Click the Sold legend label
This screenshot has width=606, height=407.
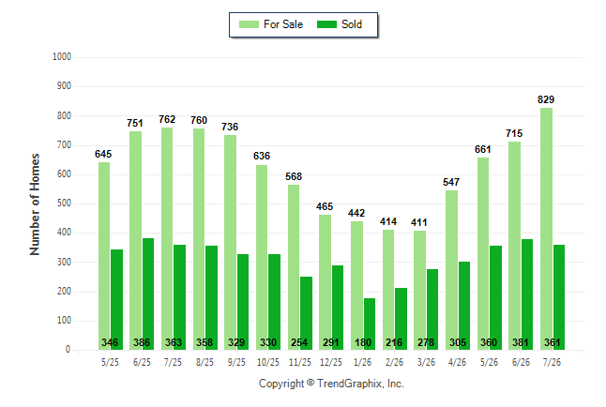[x=352, y=24]
